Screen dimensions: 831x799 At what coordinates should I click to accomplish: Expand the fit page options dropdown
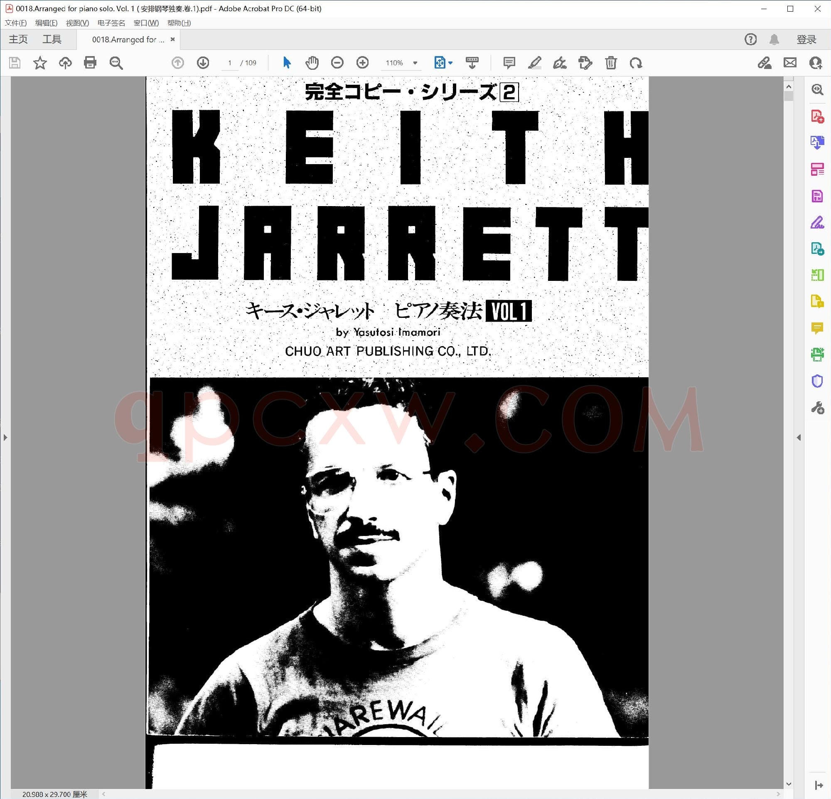450,63
